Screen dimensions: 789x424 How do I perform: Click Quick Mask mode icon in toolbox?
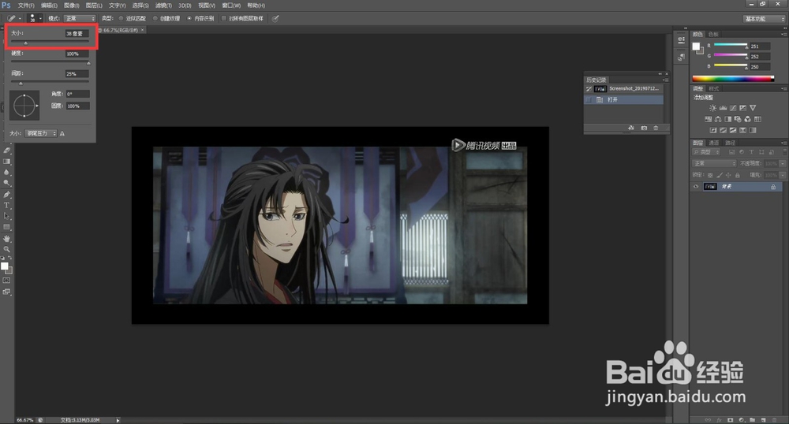[6, 281]
